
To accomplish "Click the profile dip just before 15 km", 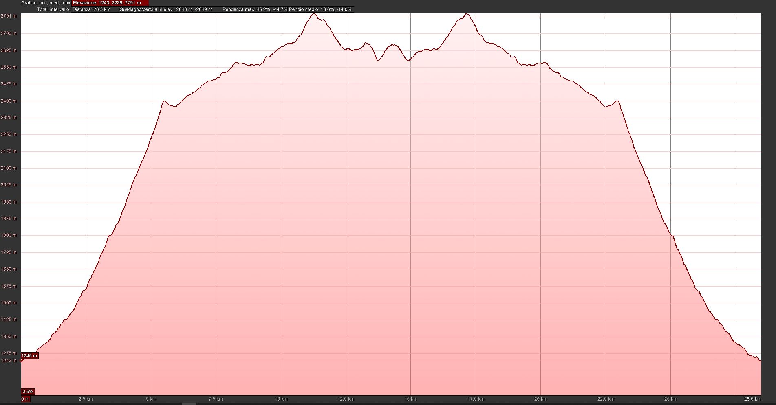I will click(408, 60).
